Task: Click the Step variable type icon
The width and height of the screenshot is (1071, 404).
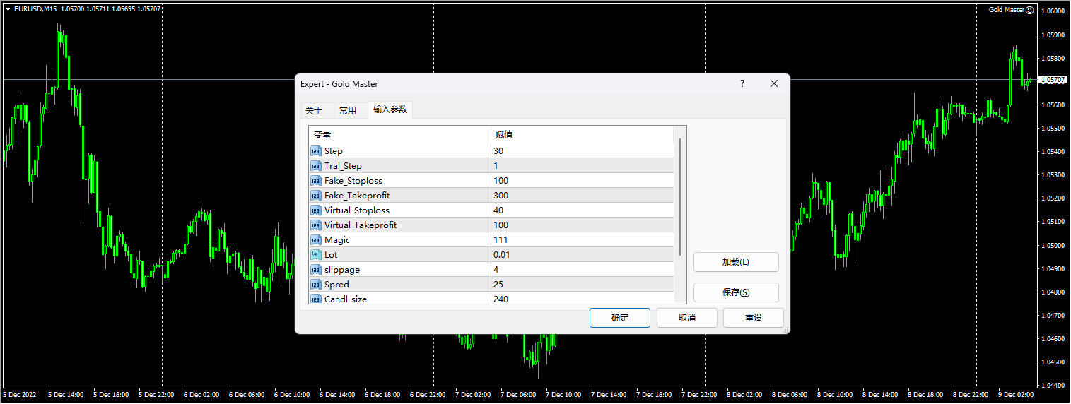Action: [x=315, y=151]
